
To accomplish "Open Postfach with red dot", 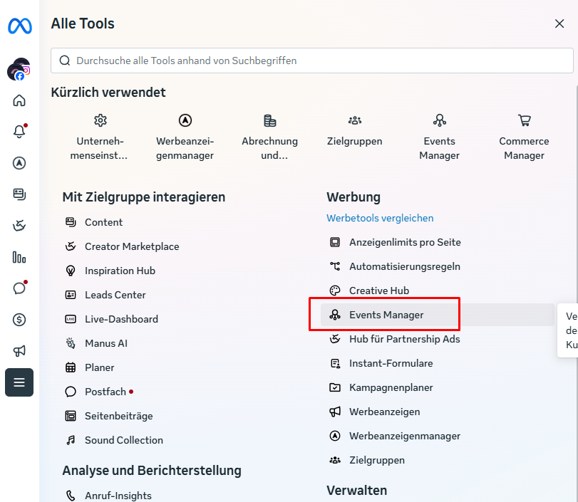I will tap(99, 392).
